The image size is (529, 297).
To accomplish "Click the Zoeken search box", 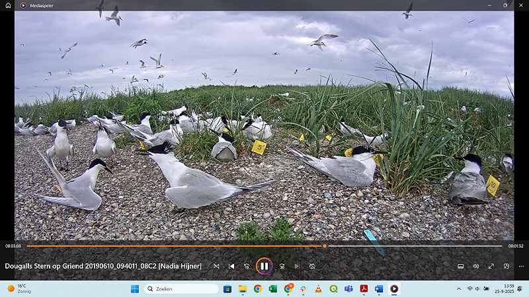I will (x=181, y=288).
